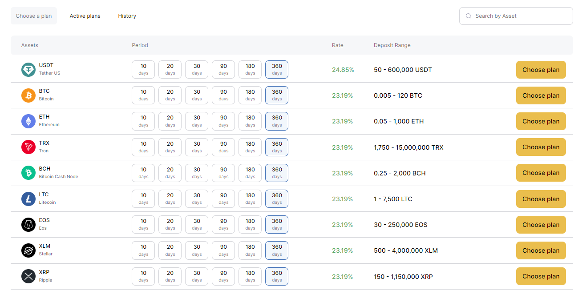The width and height of the screenshot is (574, 290).
Task: Focus the Search by Asset field
Action: pyautogui.click(x=516, y=16)
